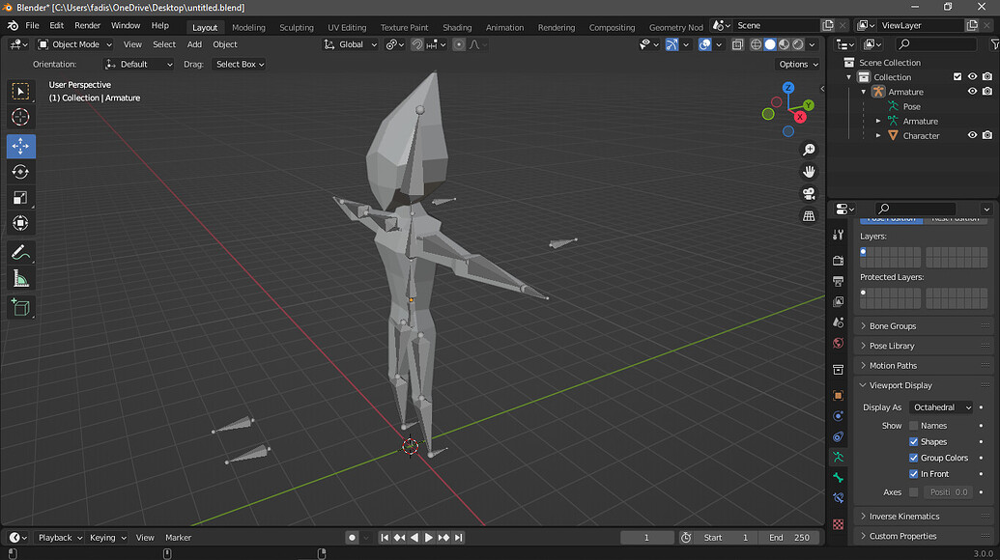This screenshot has width=1000, height=560.
Task: Hide the Character object eye icon
Action: [x=972, y=135]
